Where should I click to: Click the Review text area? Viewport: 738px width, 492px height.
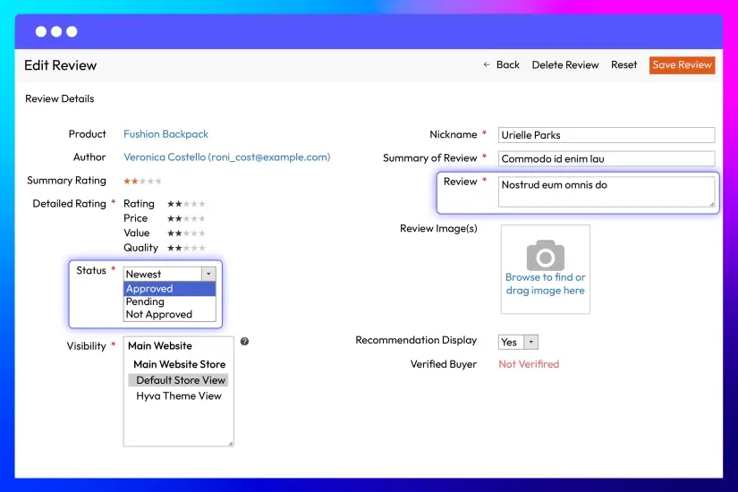click(607, 191)
